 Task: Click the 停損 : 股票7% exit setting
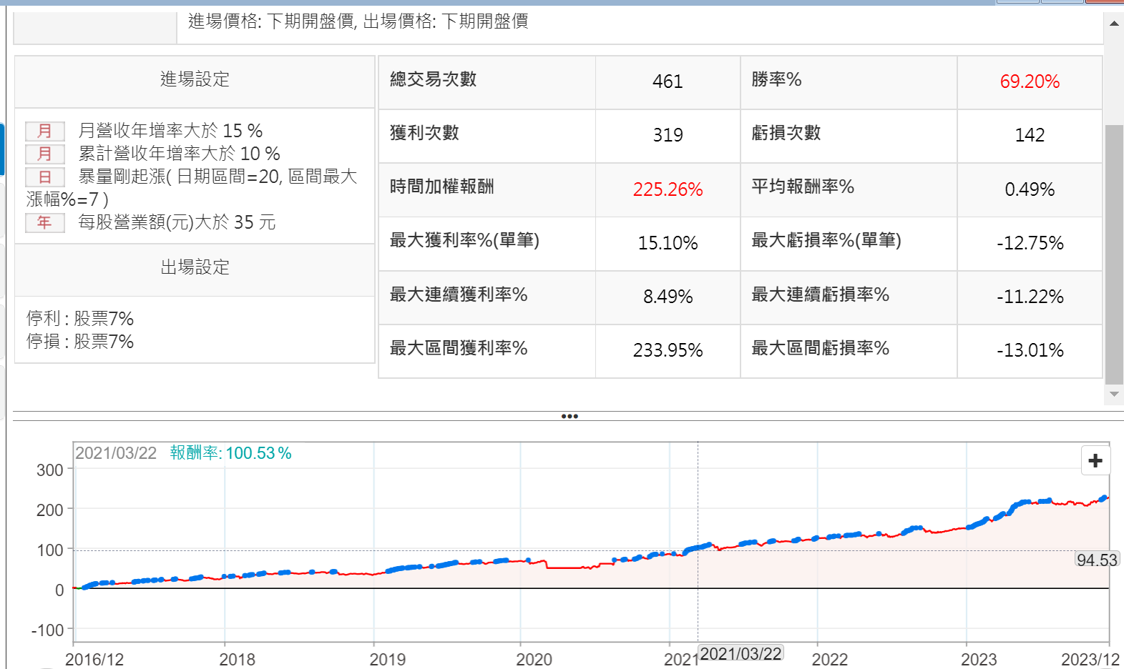tap(80, 341)
